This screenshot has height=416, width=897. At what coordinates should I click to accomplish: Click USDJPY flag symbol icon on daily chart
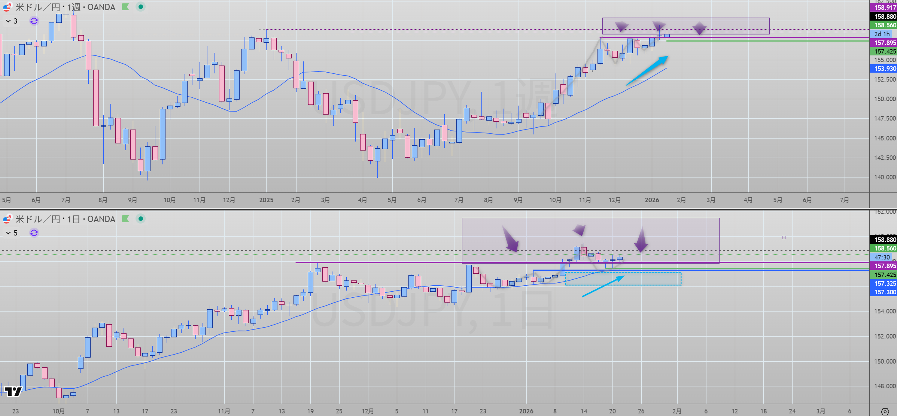pyautogui.click(x=7, y=219)
